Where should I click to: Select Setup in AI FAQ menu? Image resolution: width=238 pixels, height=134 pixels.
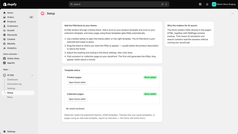pyautogui.click(x=18, y=93)
